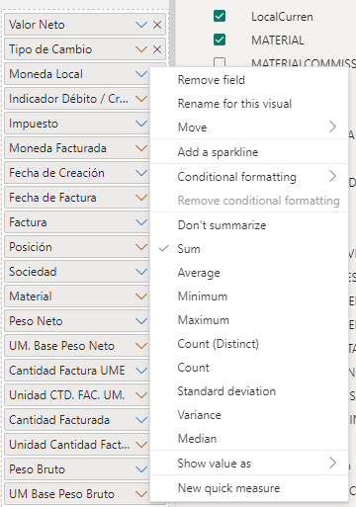Screen dimensions: 356x507
Task: Open the Moneda Facturada dropdown chevron
Action: point(141,148)
